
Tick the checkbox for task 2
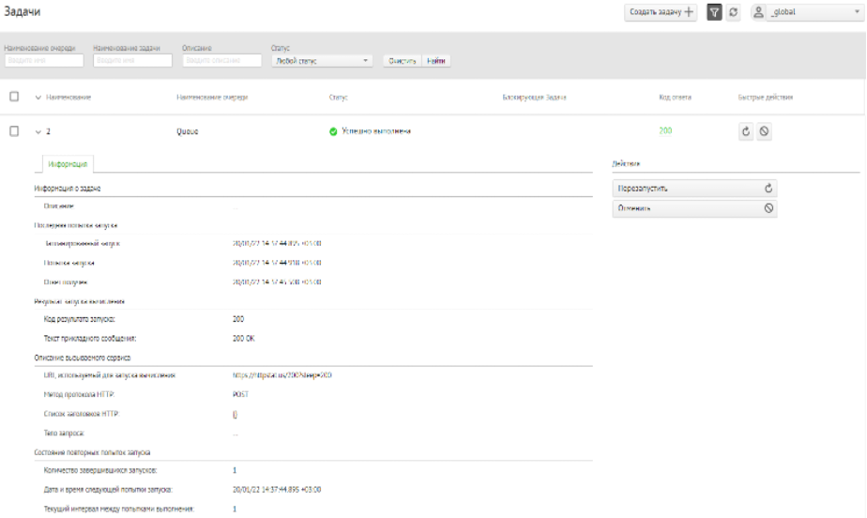pyautogui.click(x=14, y=131)
